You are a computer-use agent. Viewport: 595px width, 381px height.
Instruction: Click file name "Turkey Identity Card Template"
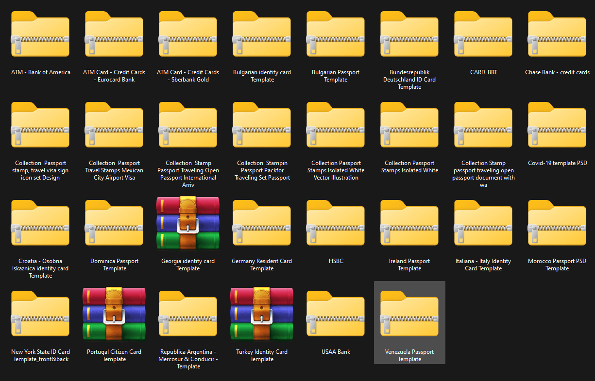pyautogui.click(x=262, y=355)
